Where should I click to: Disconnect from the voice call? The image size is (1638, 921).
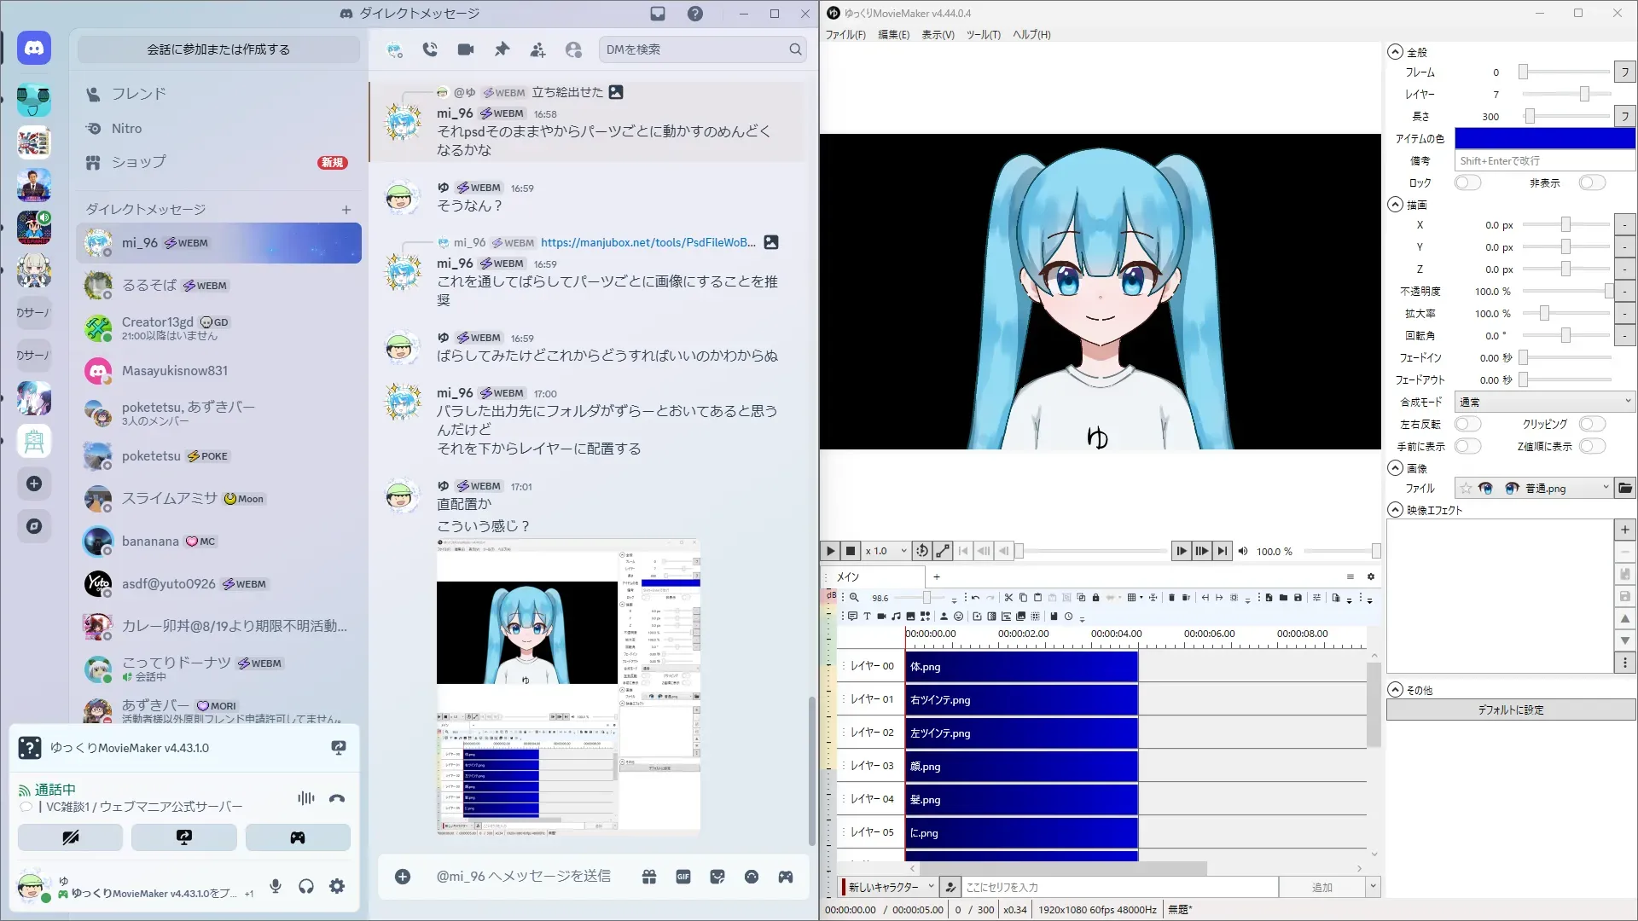coord(337,798)
